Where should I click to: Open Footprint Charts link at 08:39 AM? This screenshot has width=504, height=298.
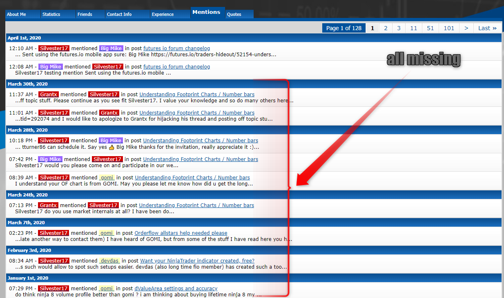pos(192,177)
